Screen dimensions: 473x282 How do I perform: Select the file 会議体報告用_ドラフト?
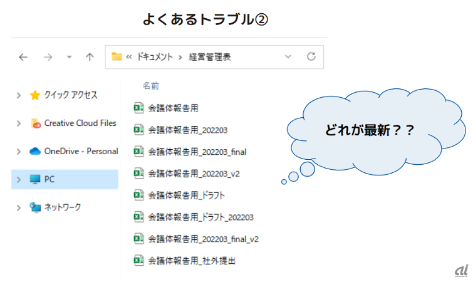point(187,195)
